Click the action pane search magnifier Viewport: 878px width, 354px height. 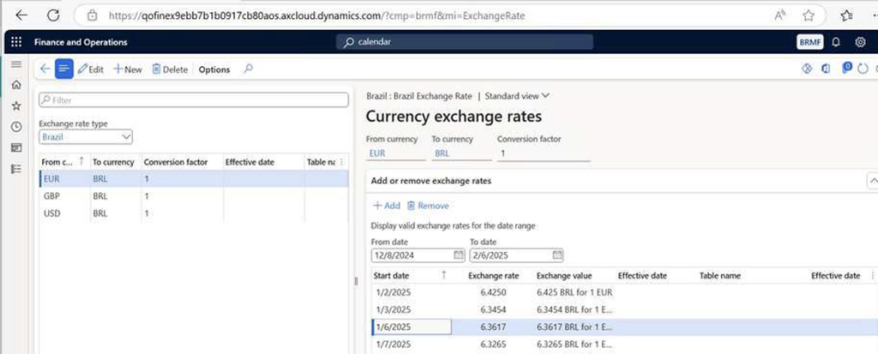[248, 69]
